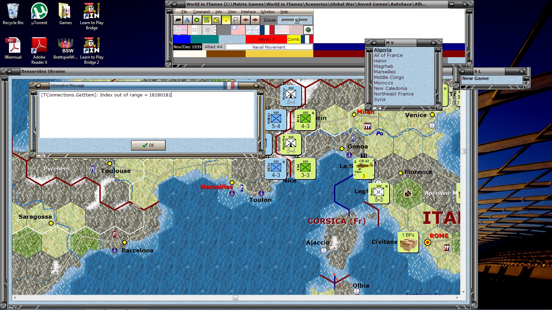Click the locomotive icon in the toolbar
552x310 pixels.
tap(178, 20)
